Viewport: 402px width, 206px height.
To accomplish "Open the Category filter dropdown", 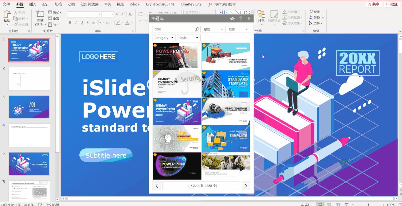I will 164,38.
